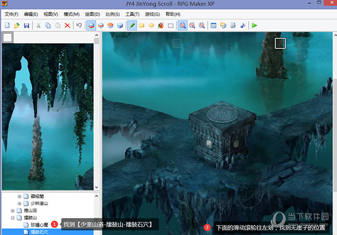337x235 pixels.
Task: Collapse the 擂鼓山 map node
Action: (x=13, y=218)
